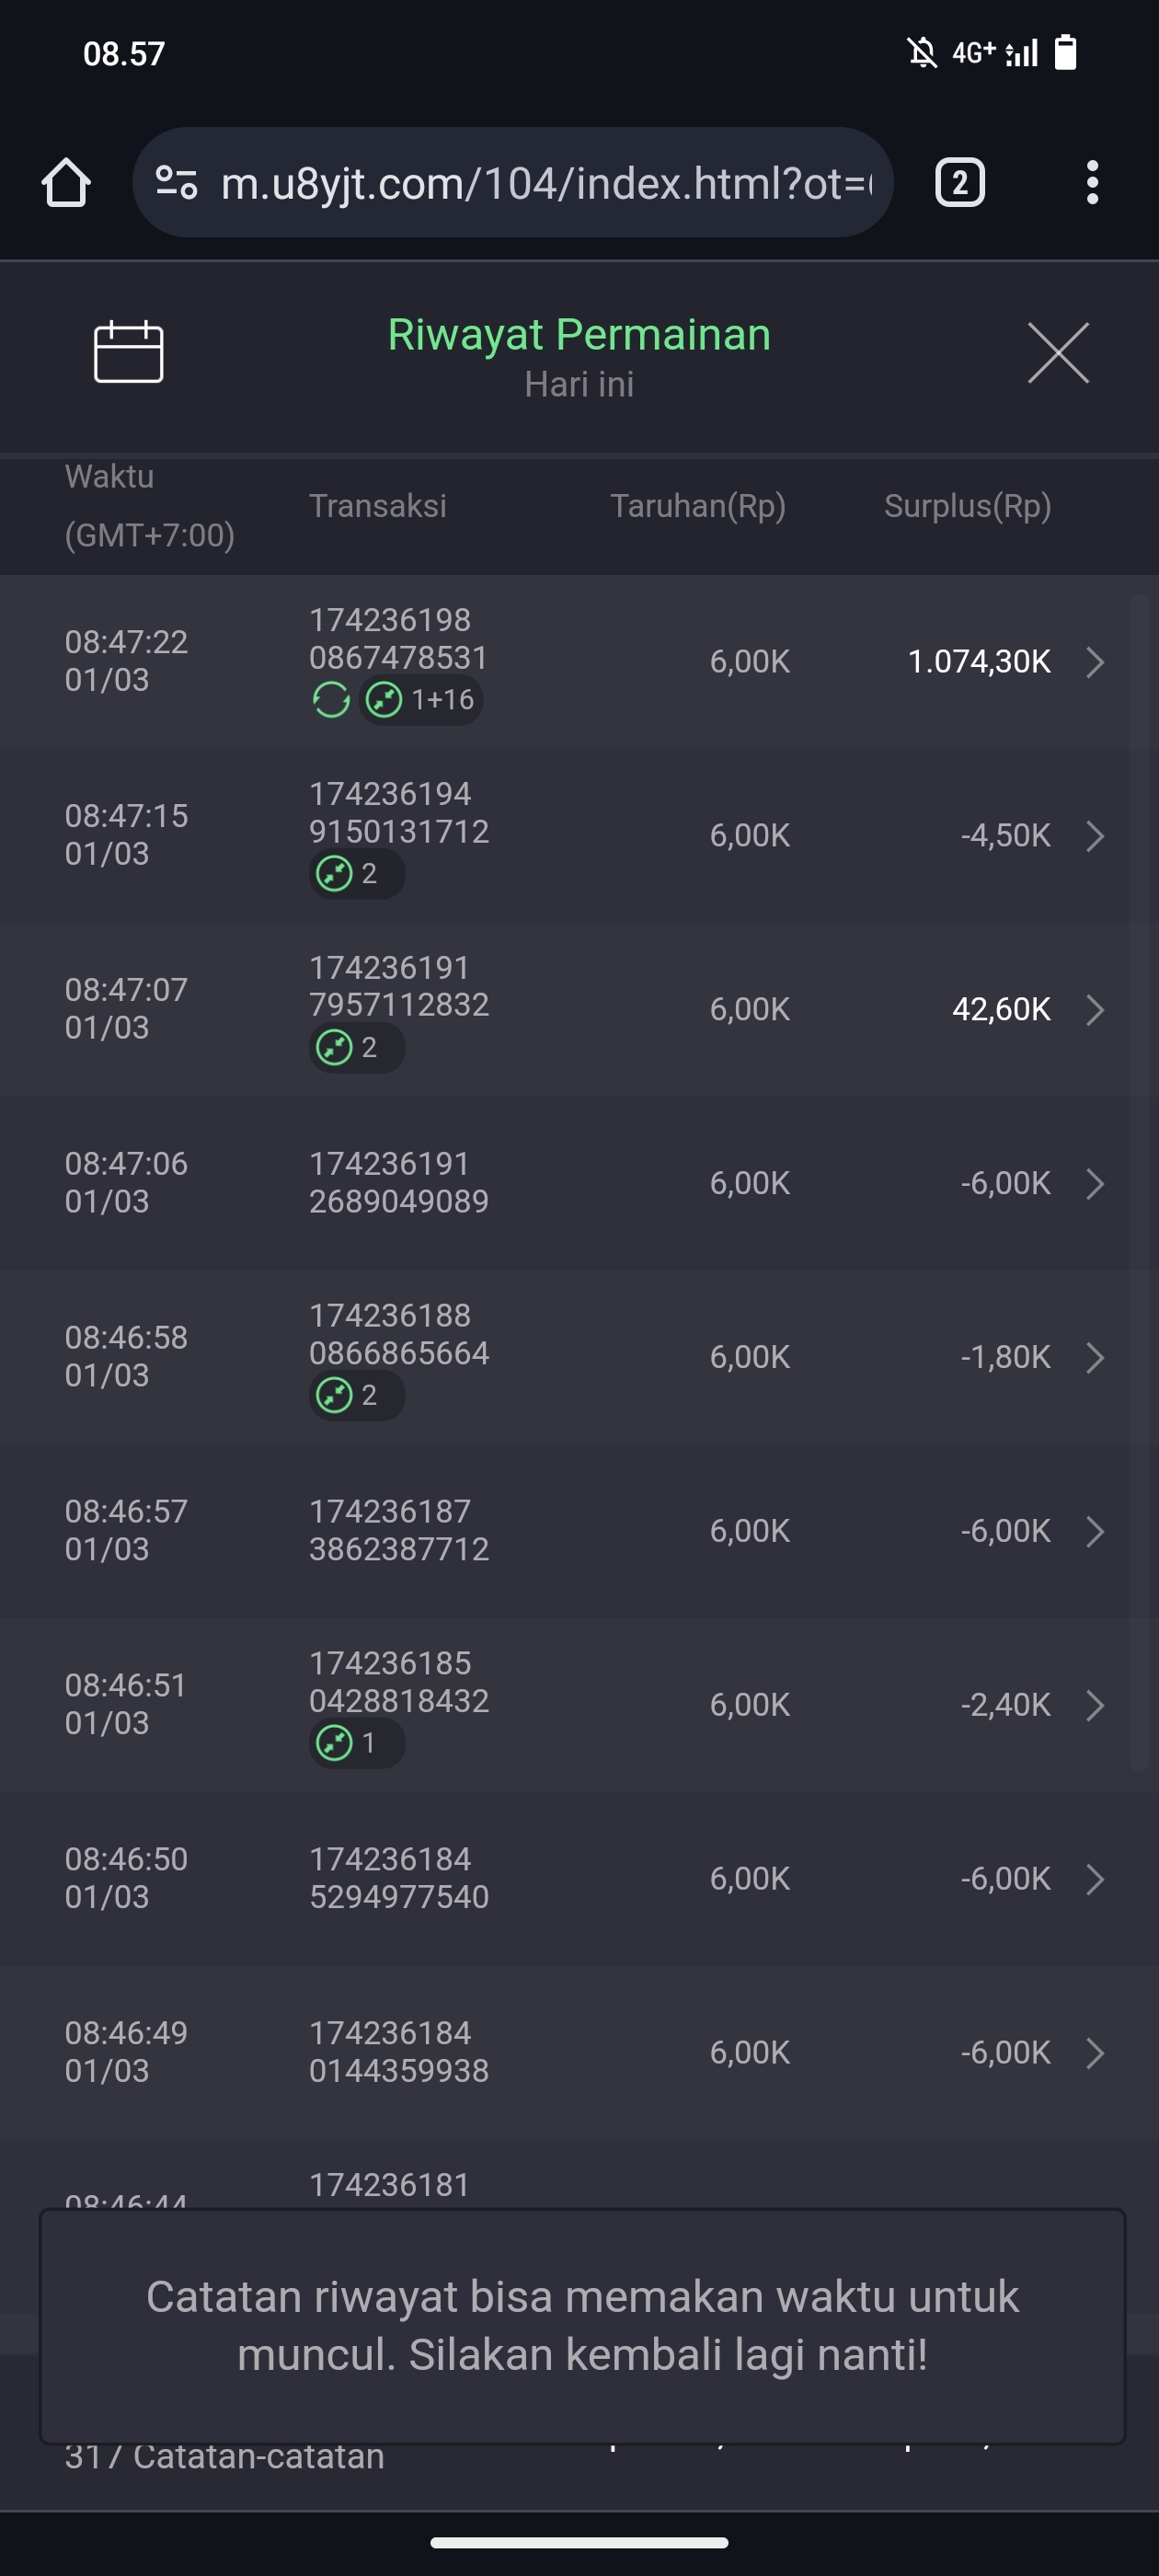Expand details for the 42,60K surplus row

(x=1095, y=1010)
